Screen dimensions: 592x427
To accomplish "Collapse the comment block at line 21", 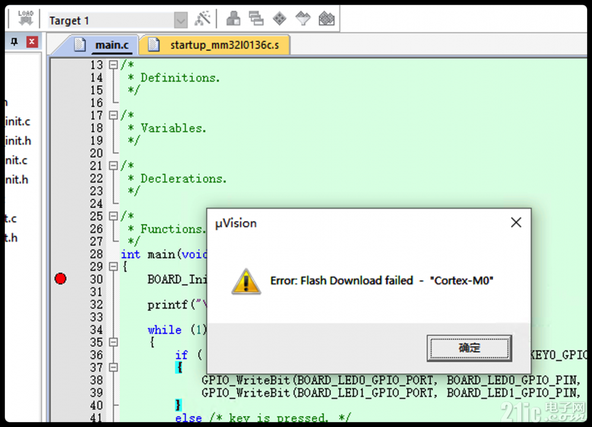I will [113, 165].
